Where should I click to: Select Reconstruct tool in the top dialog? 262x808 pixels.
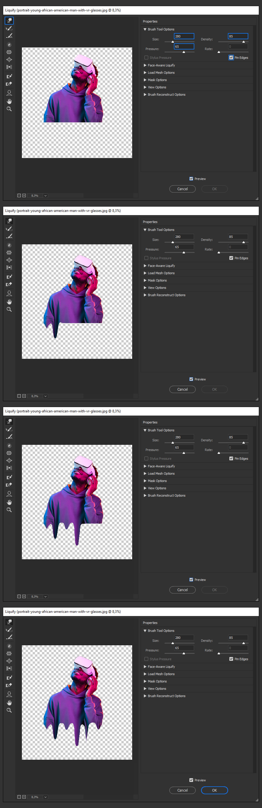pyautogui.click(x=9, y=29)
